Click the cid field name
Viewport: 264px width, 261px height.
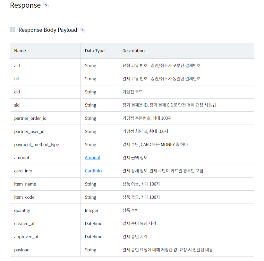17,92
